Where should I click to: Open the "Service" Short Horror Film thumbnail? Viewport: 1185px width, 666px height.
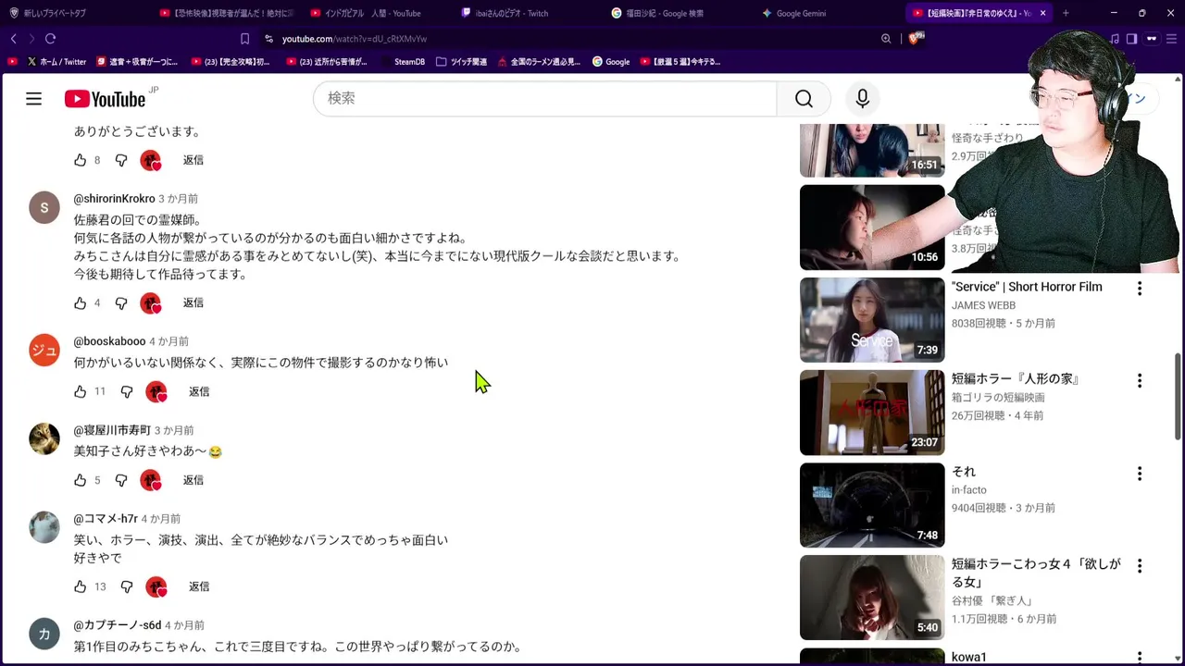pos(872,320)
